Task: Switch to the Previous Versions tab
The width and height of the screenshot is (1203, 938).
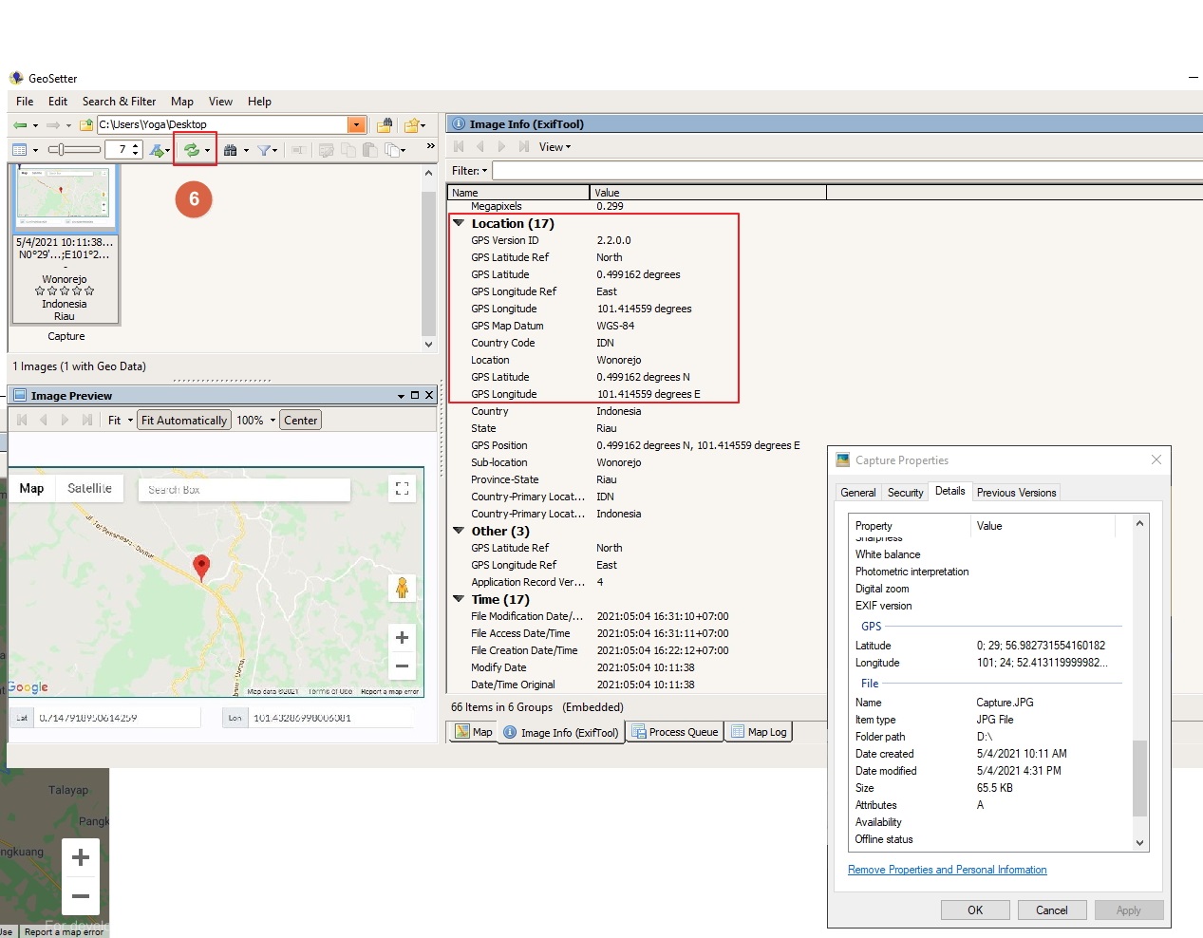Action: 1015,492
